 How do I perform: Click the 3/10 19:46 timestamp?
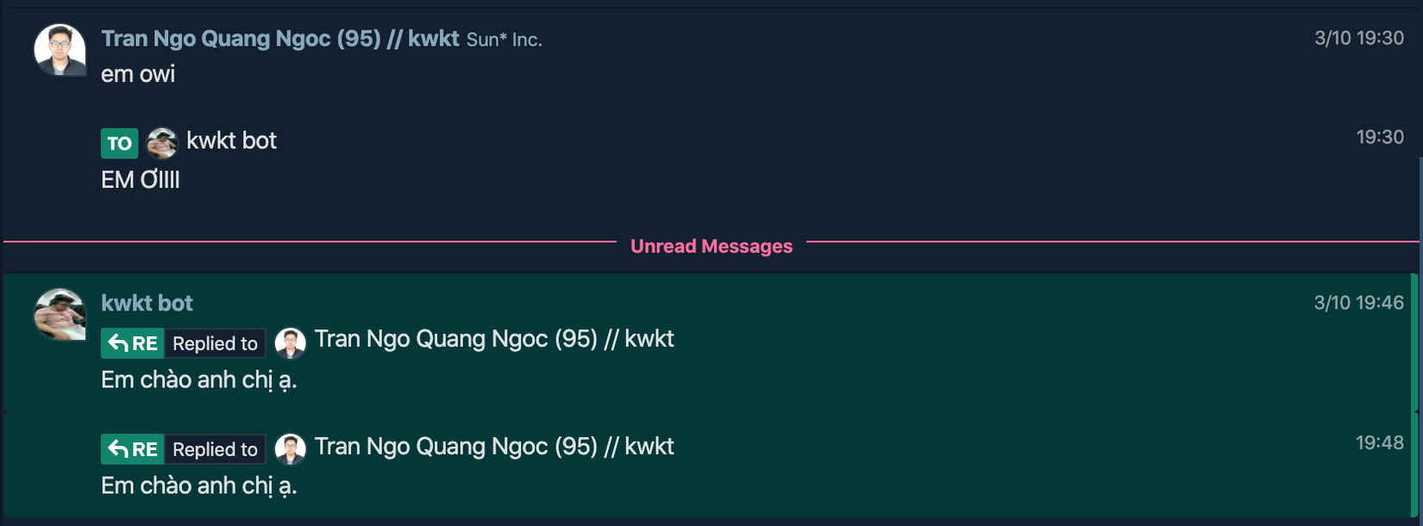click(1358, 303)
